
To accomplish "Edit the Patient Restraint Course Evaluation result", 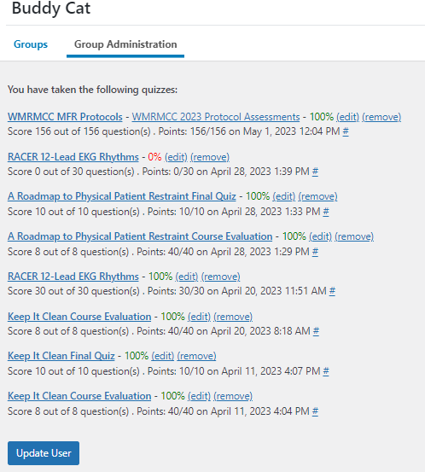I will point(320,236).
